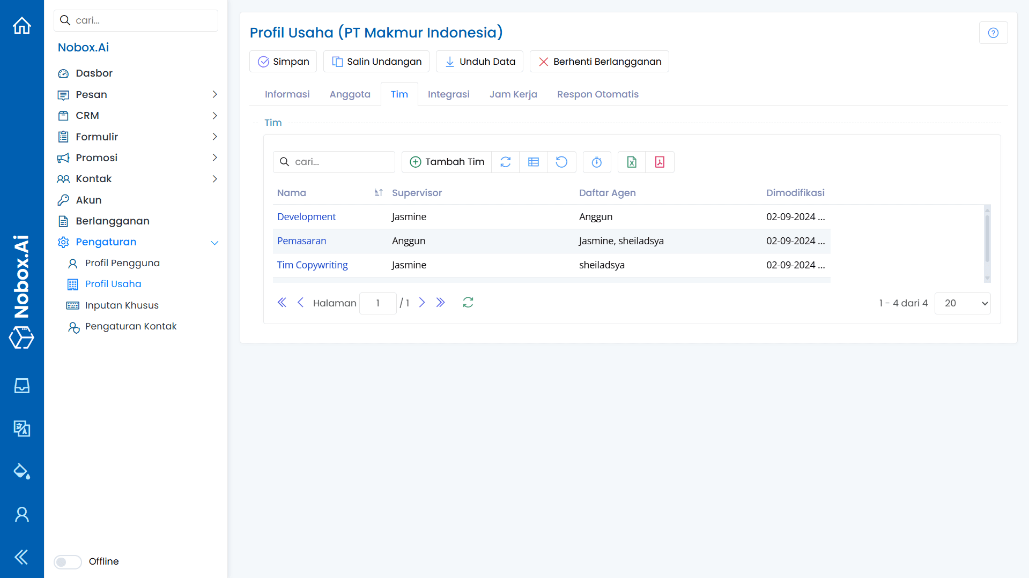This screenshot has height=578, width=1029.
Task: Open the page size dropdown showing 20
Action: click(962, 303)
